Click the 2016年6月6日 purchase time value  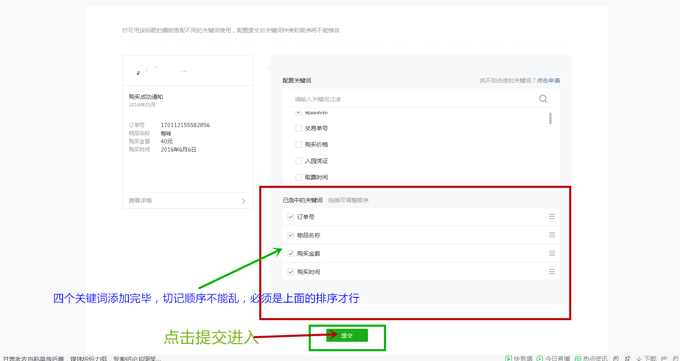click(x=178, y=149)
